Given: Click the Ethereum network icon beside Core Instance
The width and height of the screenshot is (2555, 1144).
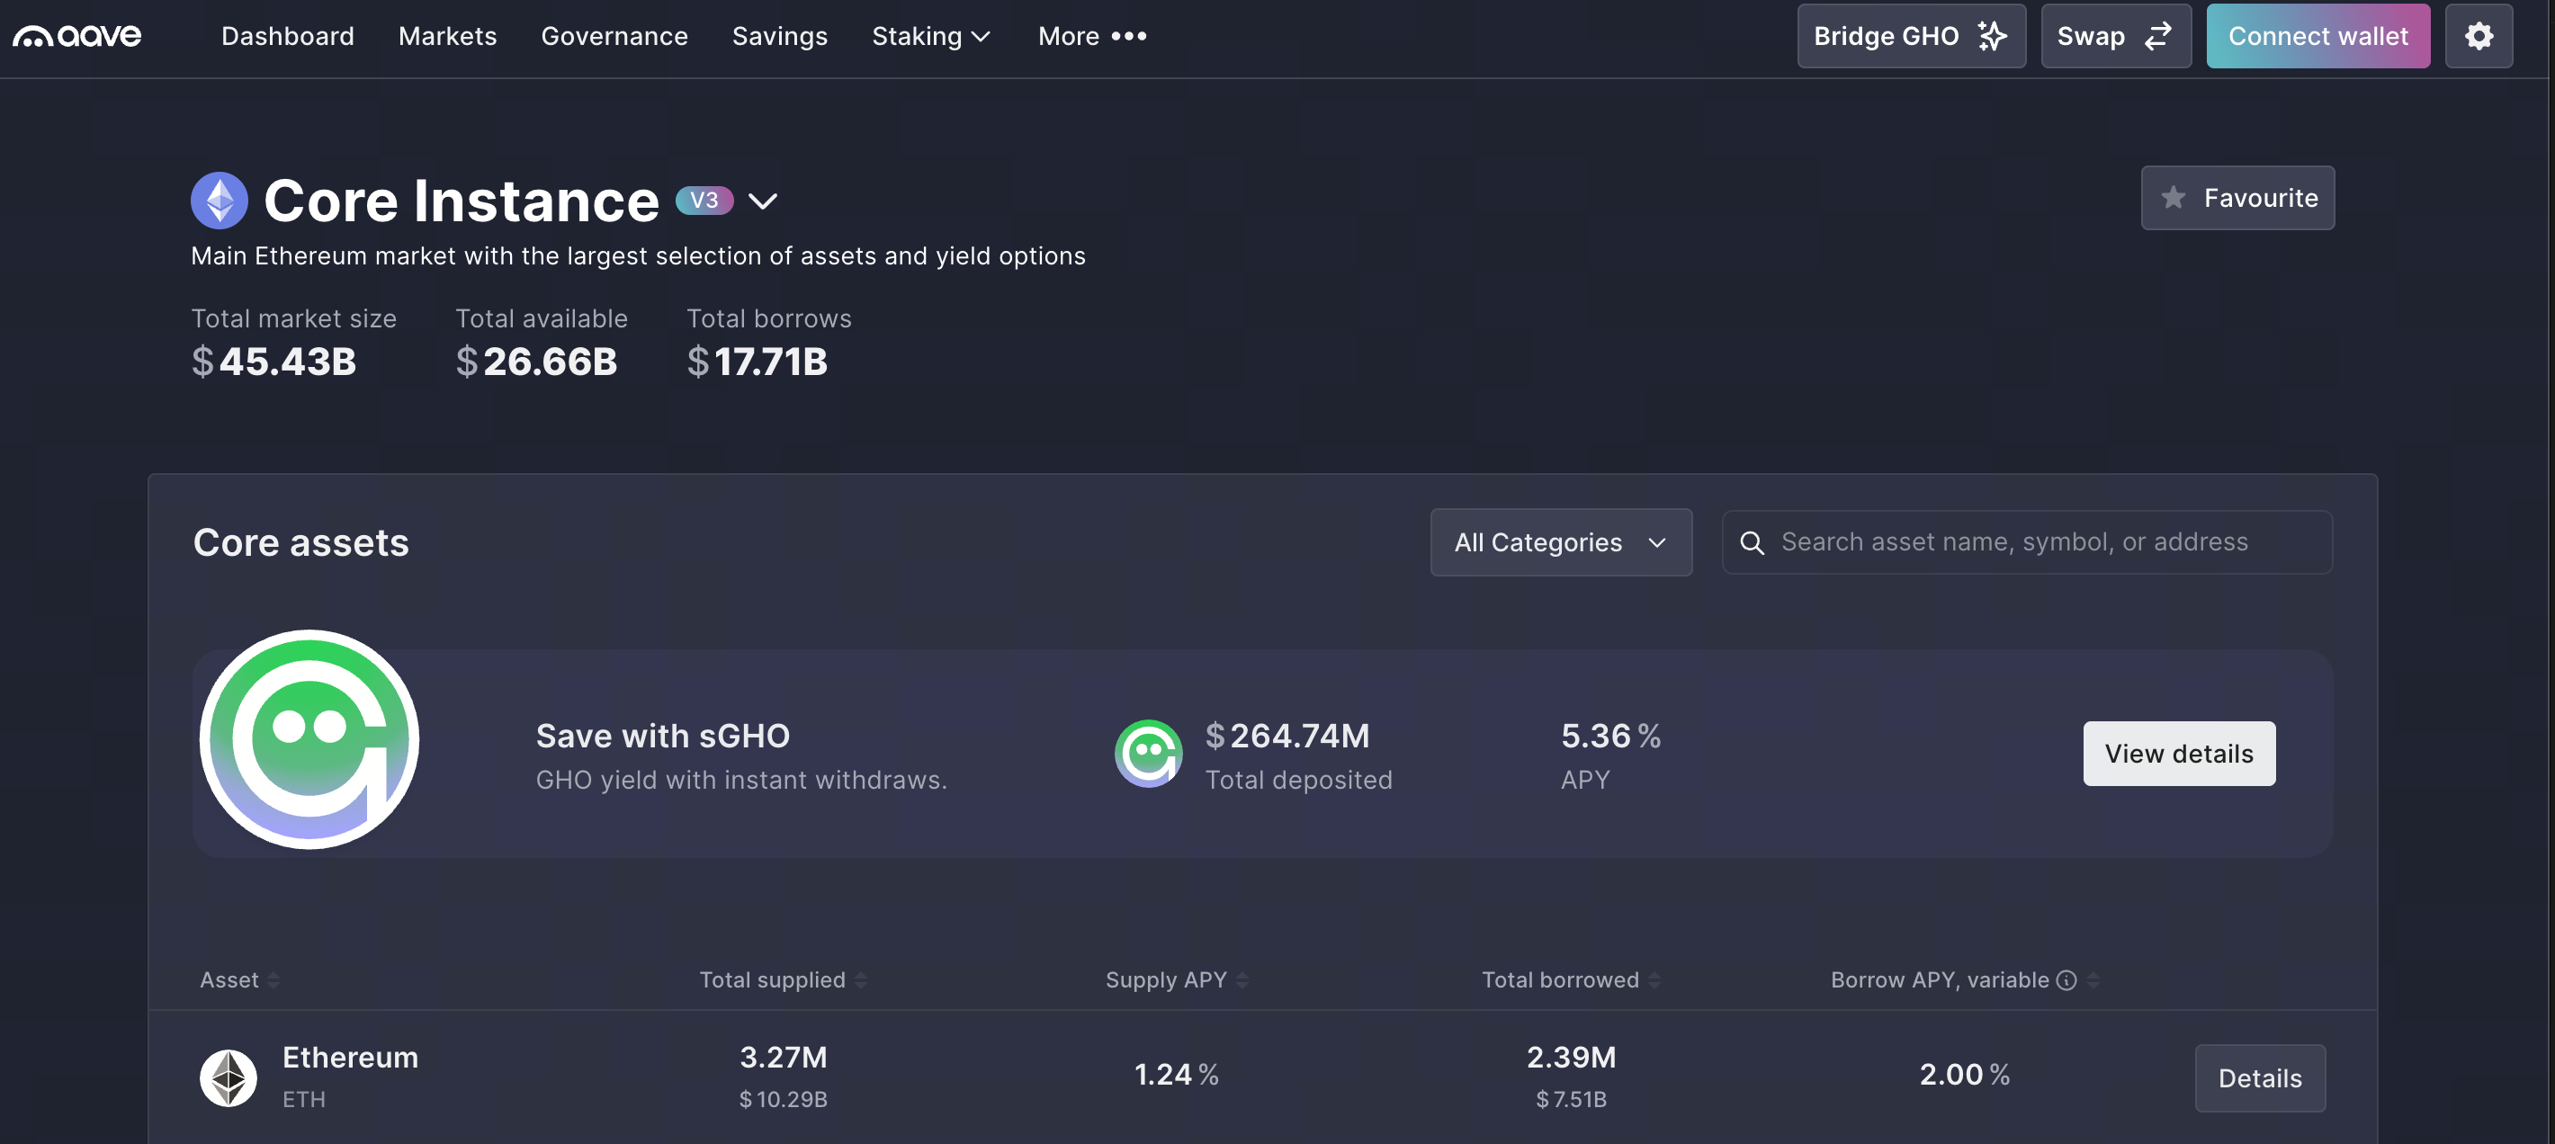Looking at the screenshot, I should [220, 201].
